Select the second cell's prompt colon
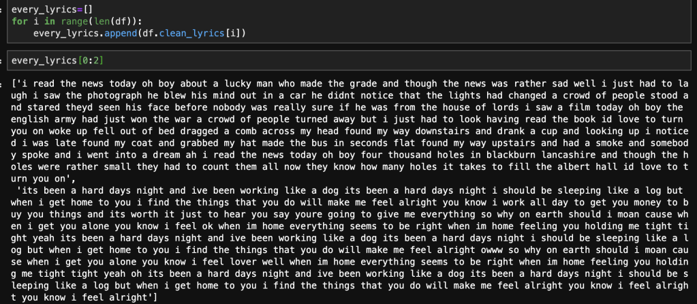Viewport: 697px width, 304px height. click(x=1, y=61)
